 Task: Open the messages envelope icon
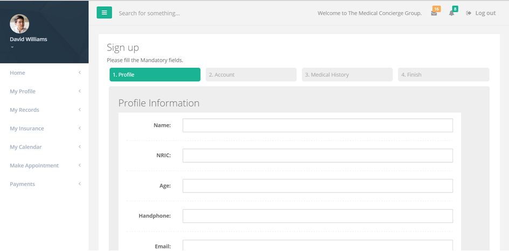tap(434, 13)
